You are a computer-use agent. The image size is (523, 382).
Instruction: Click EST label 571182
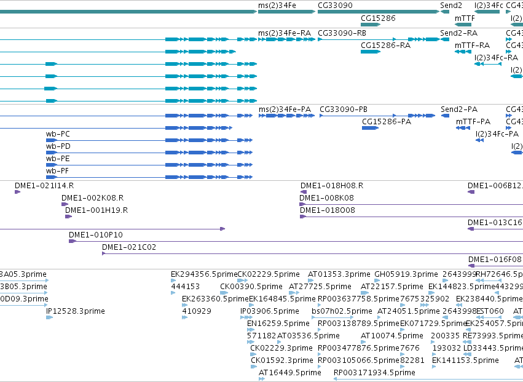pos(262,336)
